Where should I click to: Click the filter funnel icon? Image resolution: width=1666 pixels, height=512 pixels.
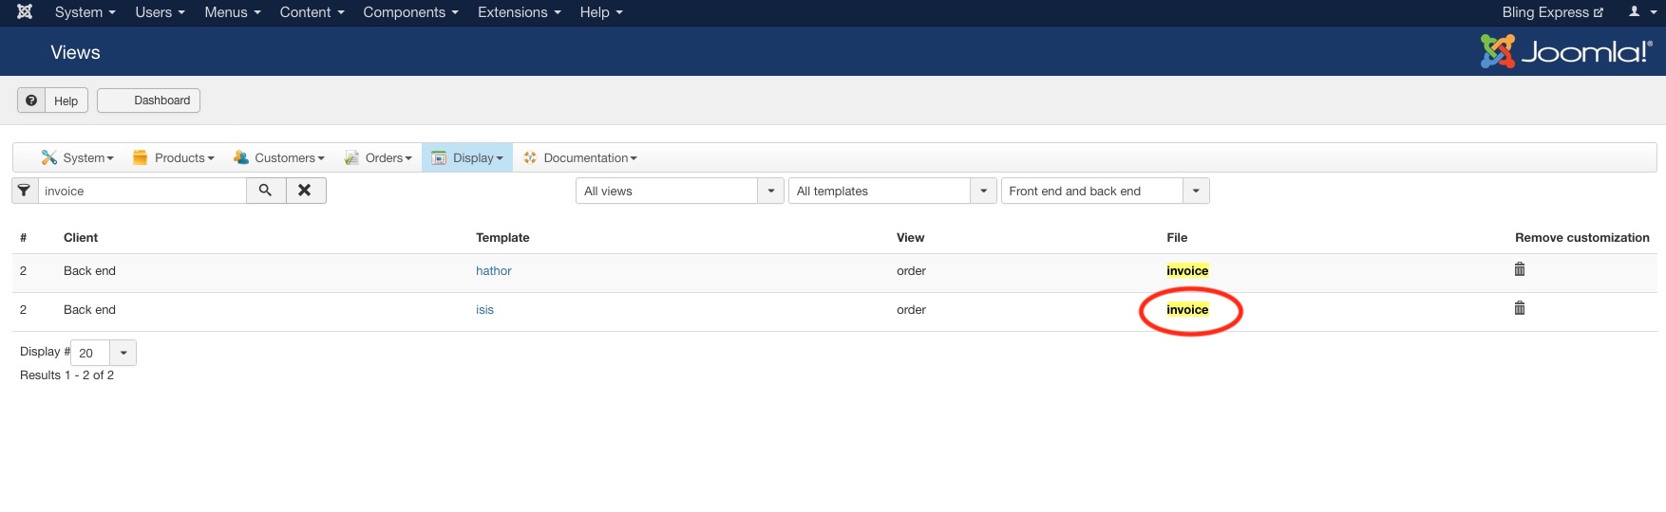point(25,191)
